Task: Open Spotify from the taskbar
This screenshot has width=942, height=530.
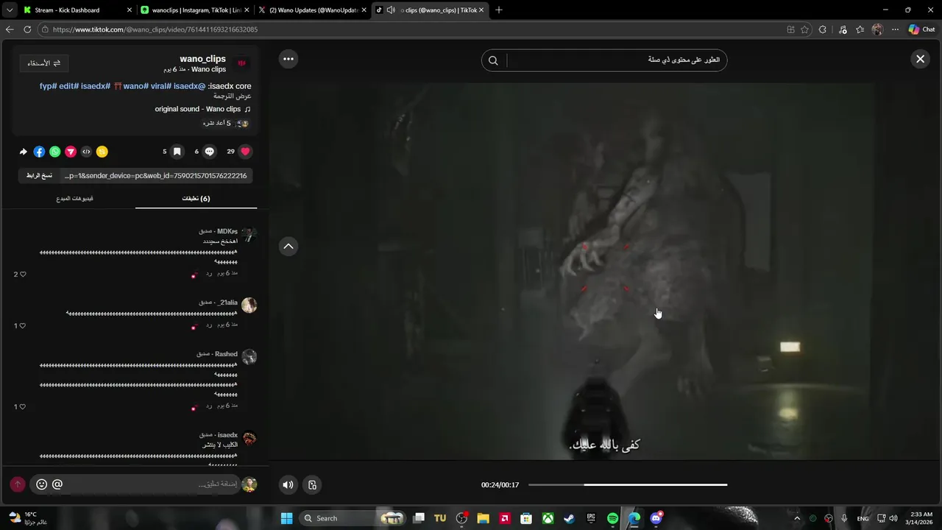Action: point(612,518)
